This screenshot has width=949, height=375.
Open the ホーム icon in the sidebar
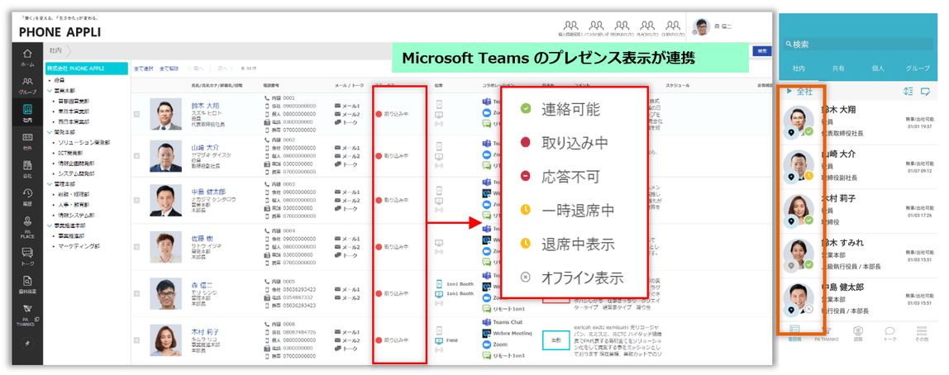click(27, 58)
